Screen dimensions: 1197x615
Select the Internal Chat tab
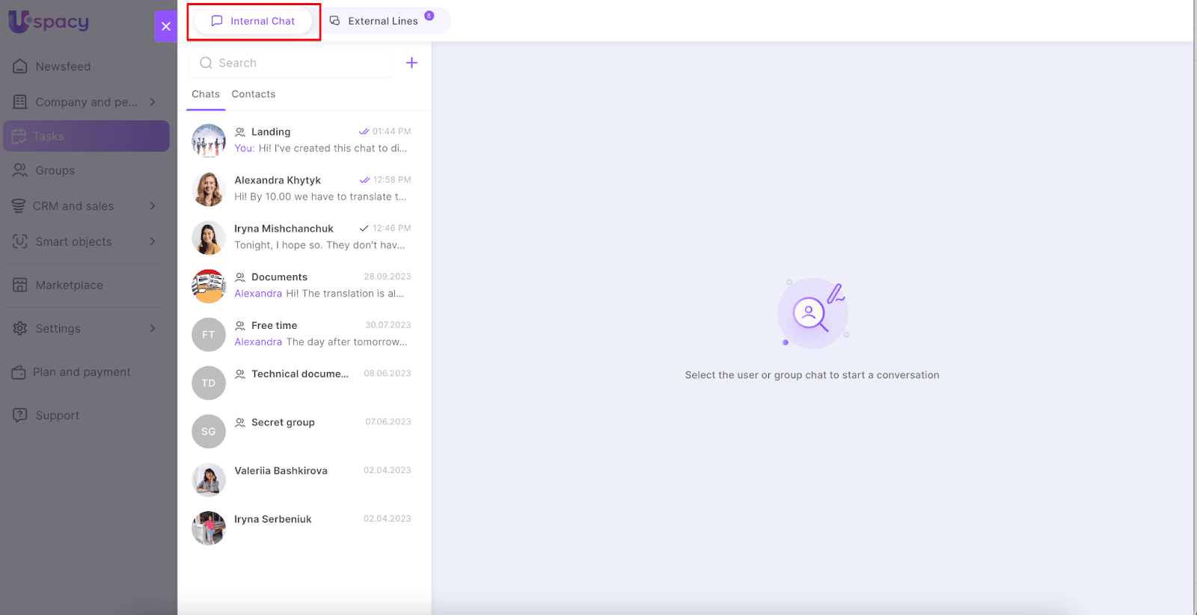[x=254, y=21]
